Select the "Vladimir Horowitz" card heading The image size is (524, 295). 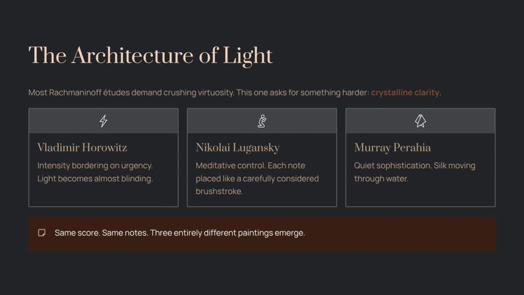click(82, 148)
